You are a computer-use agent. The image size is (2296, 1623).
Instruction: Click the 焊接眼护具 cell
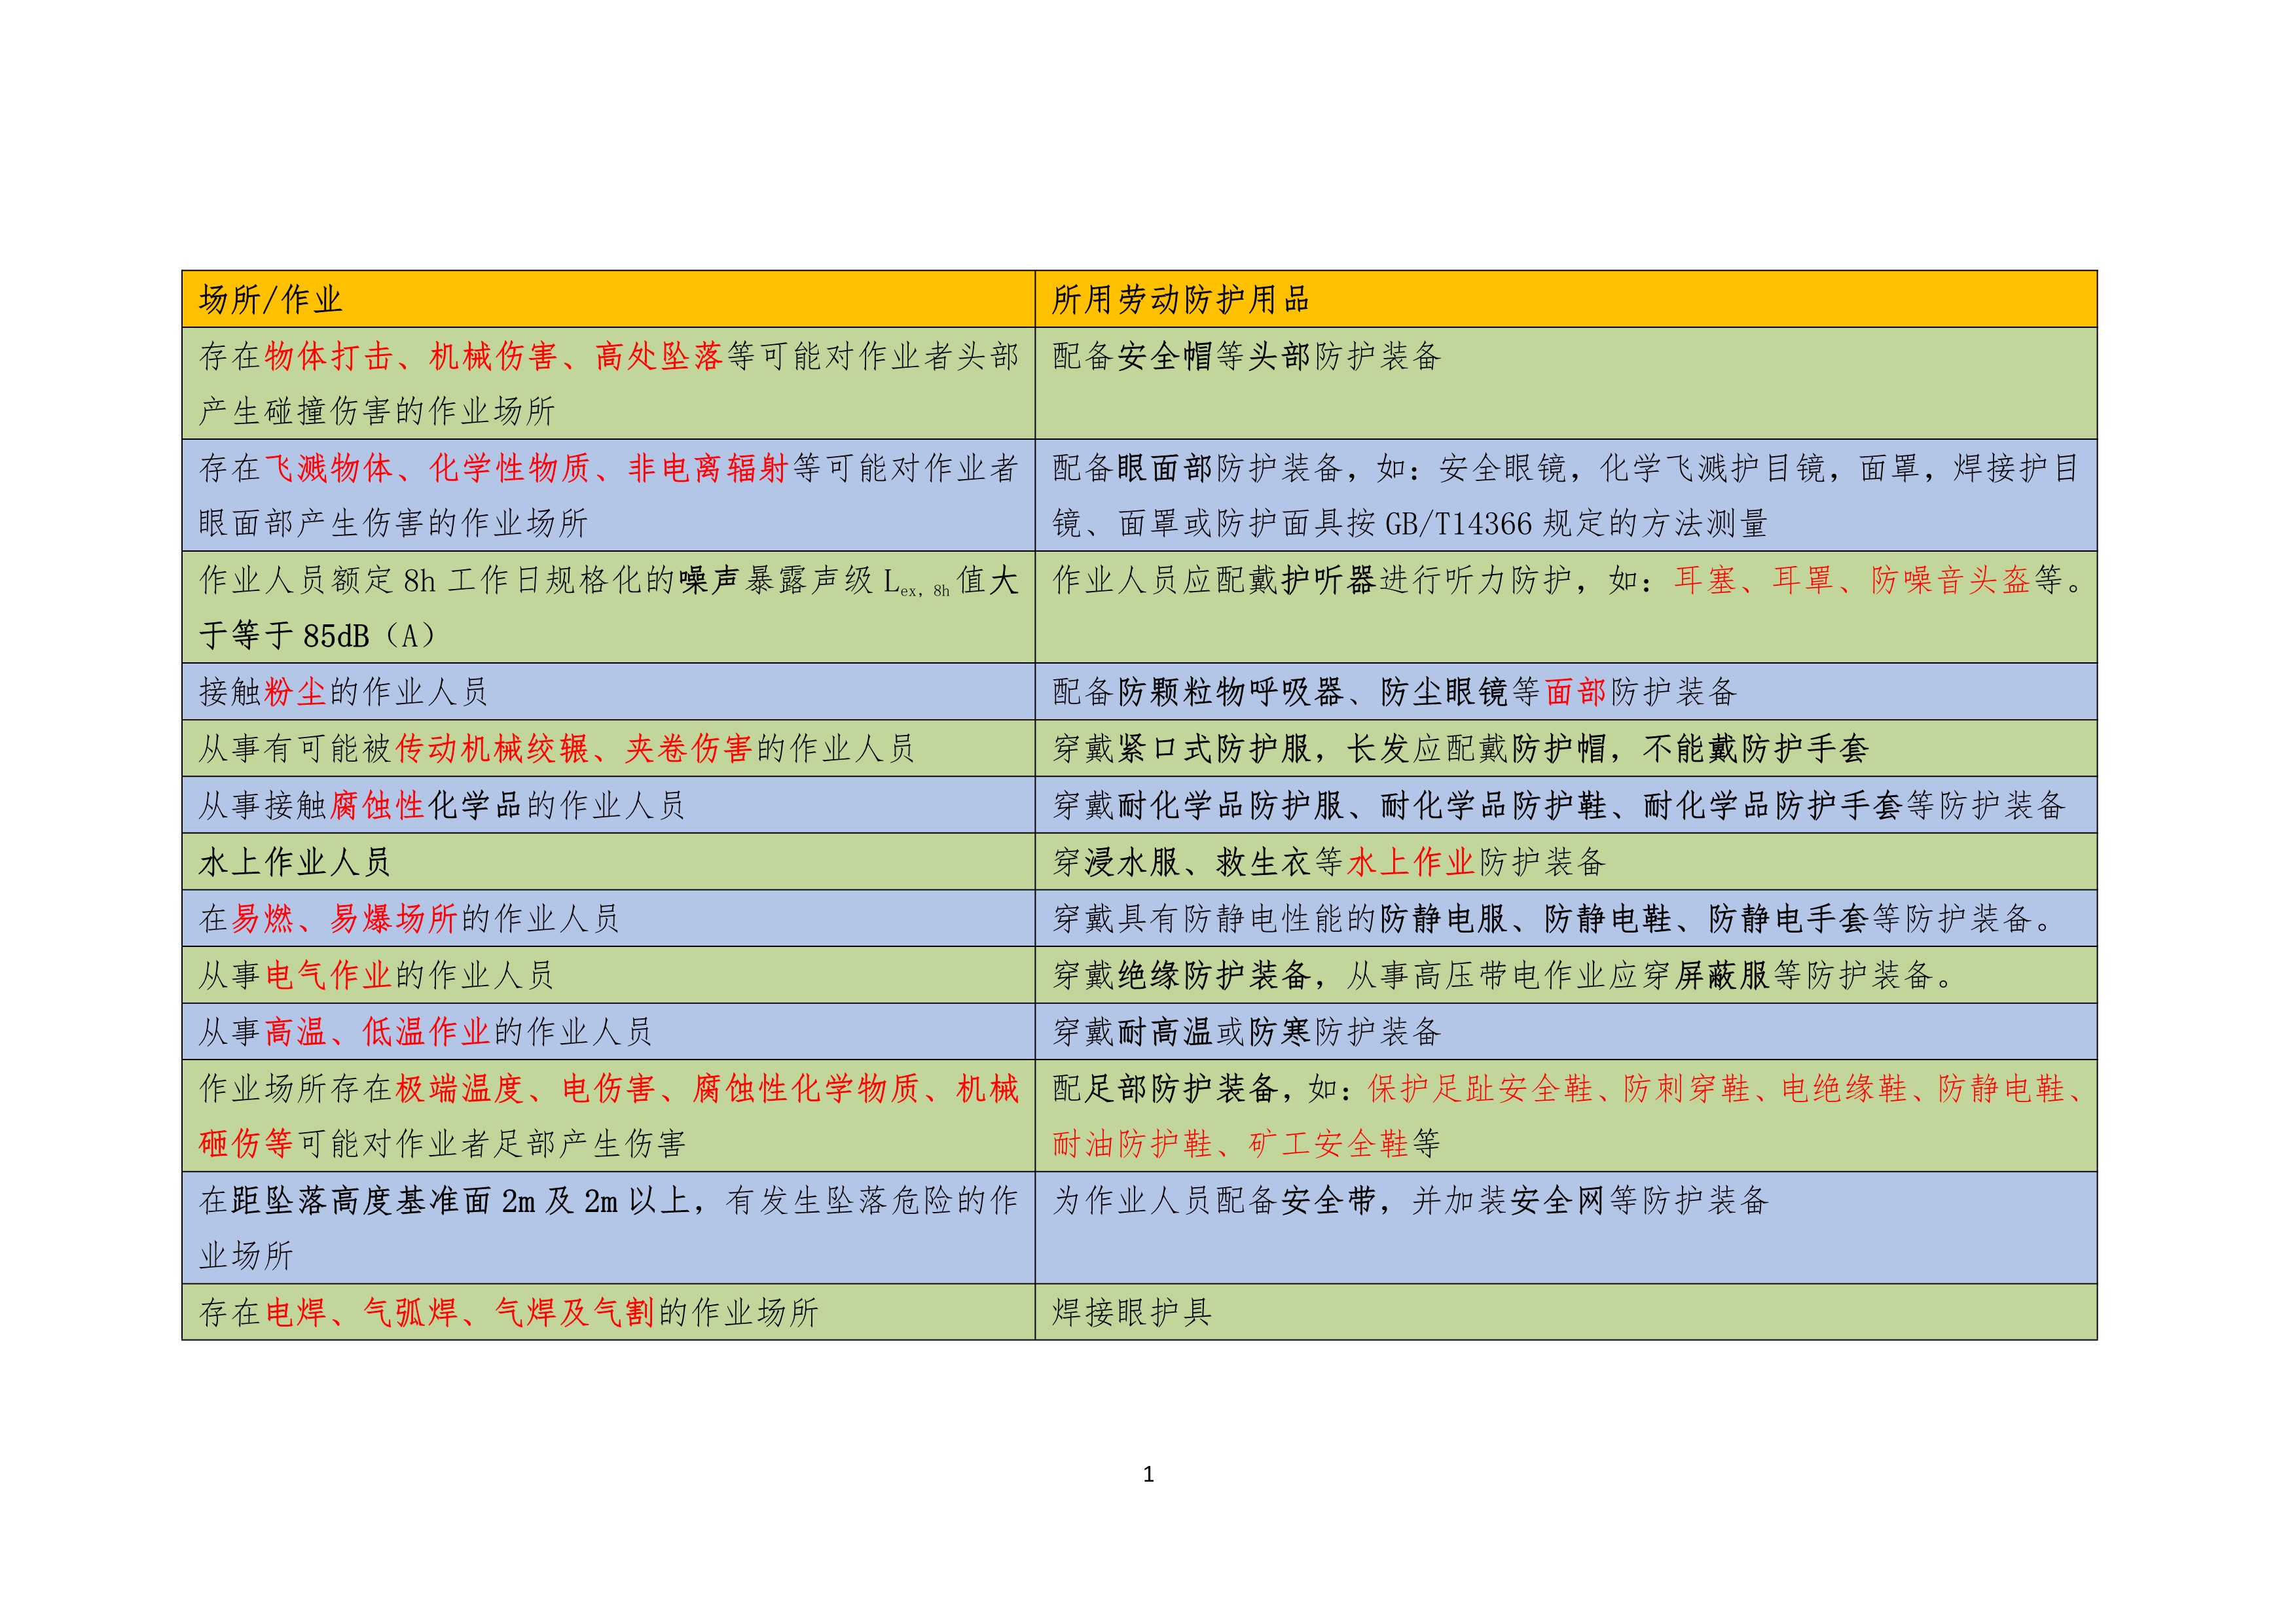pyautogui.click(x=1132, y=1312)
